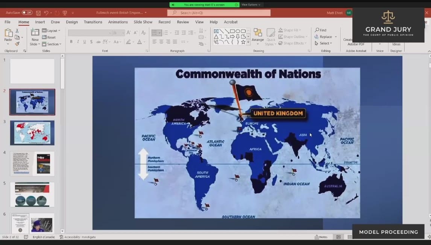Open the Select dropdown in Editing
The height and width of the screenshot is (245, 431).
(324, 44)
